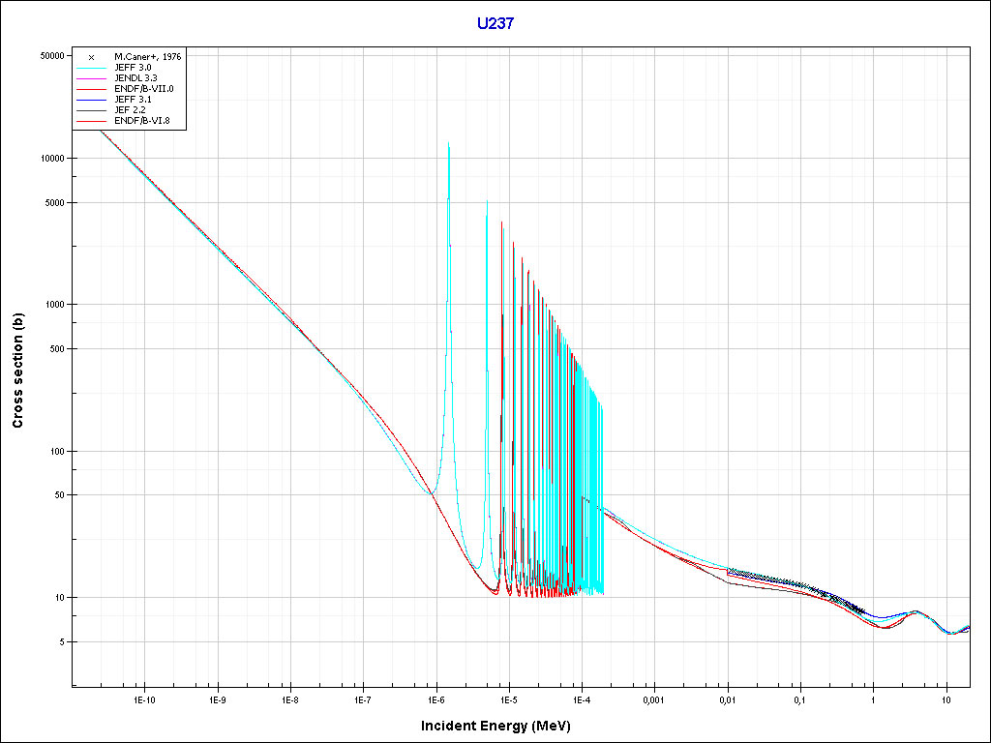The image size is (991, 743).
Task: Click the 10000 tick label on y-axis
Action: 49,159
